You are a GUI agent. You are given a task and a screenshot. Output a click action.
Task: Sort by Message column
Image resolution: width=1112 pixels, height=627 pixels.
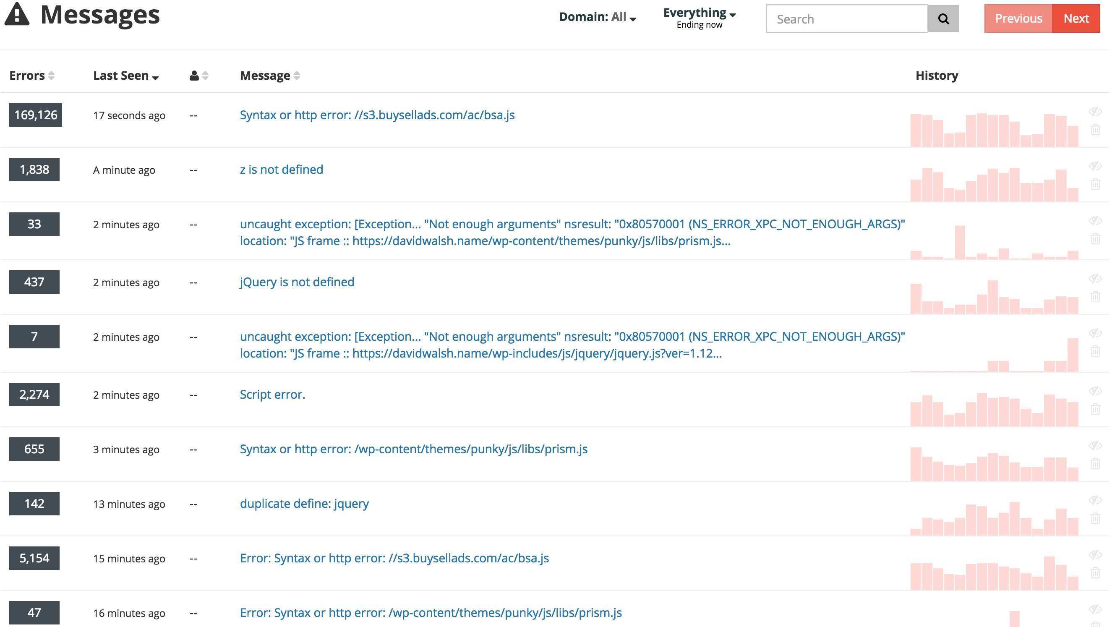(x=270, y=76)
